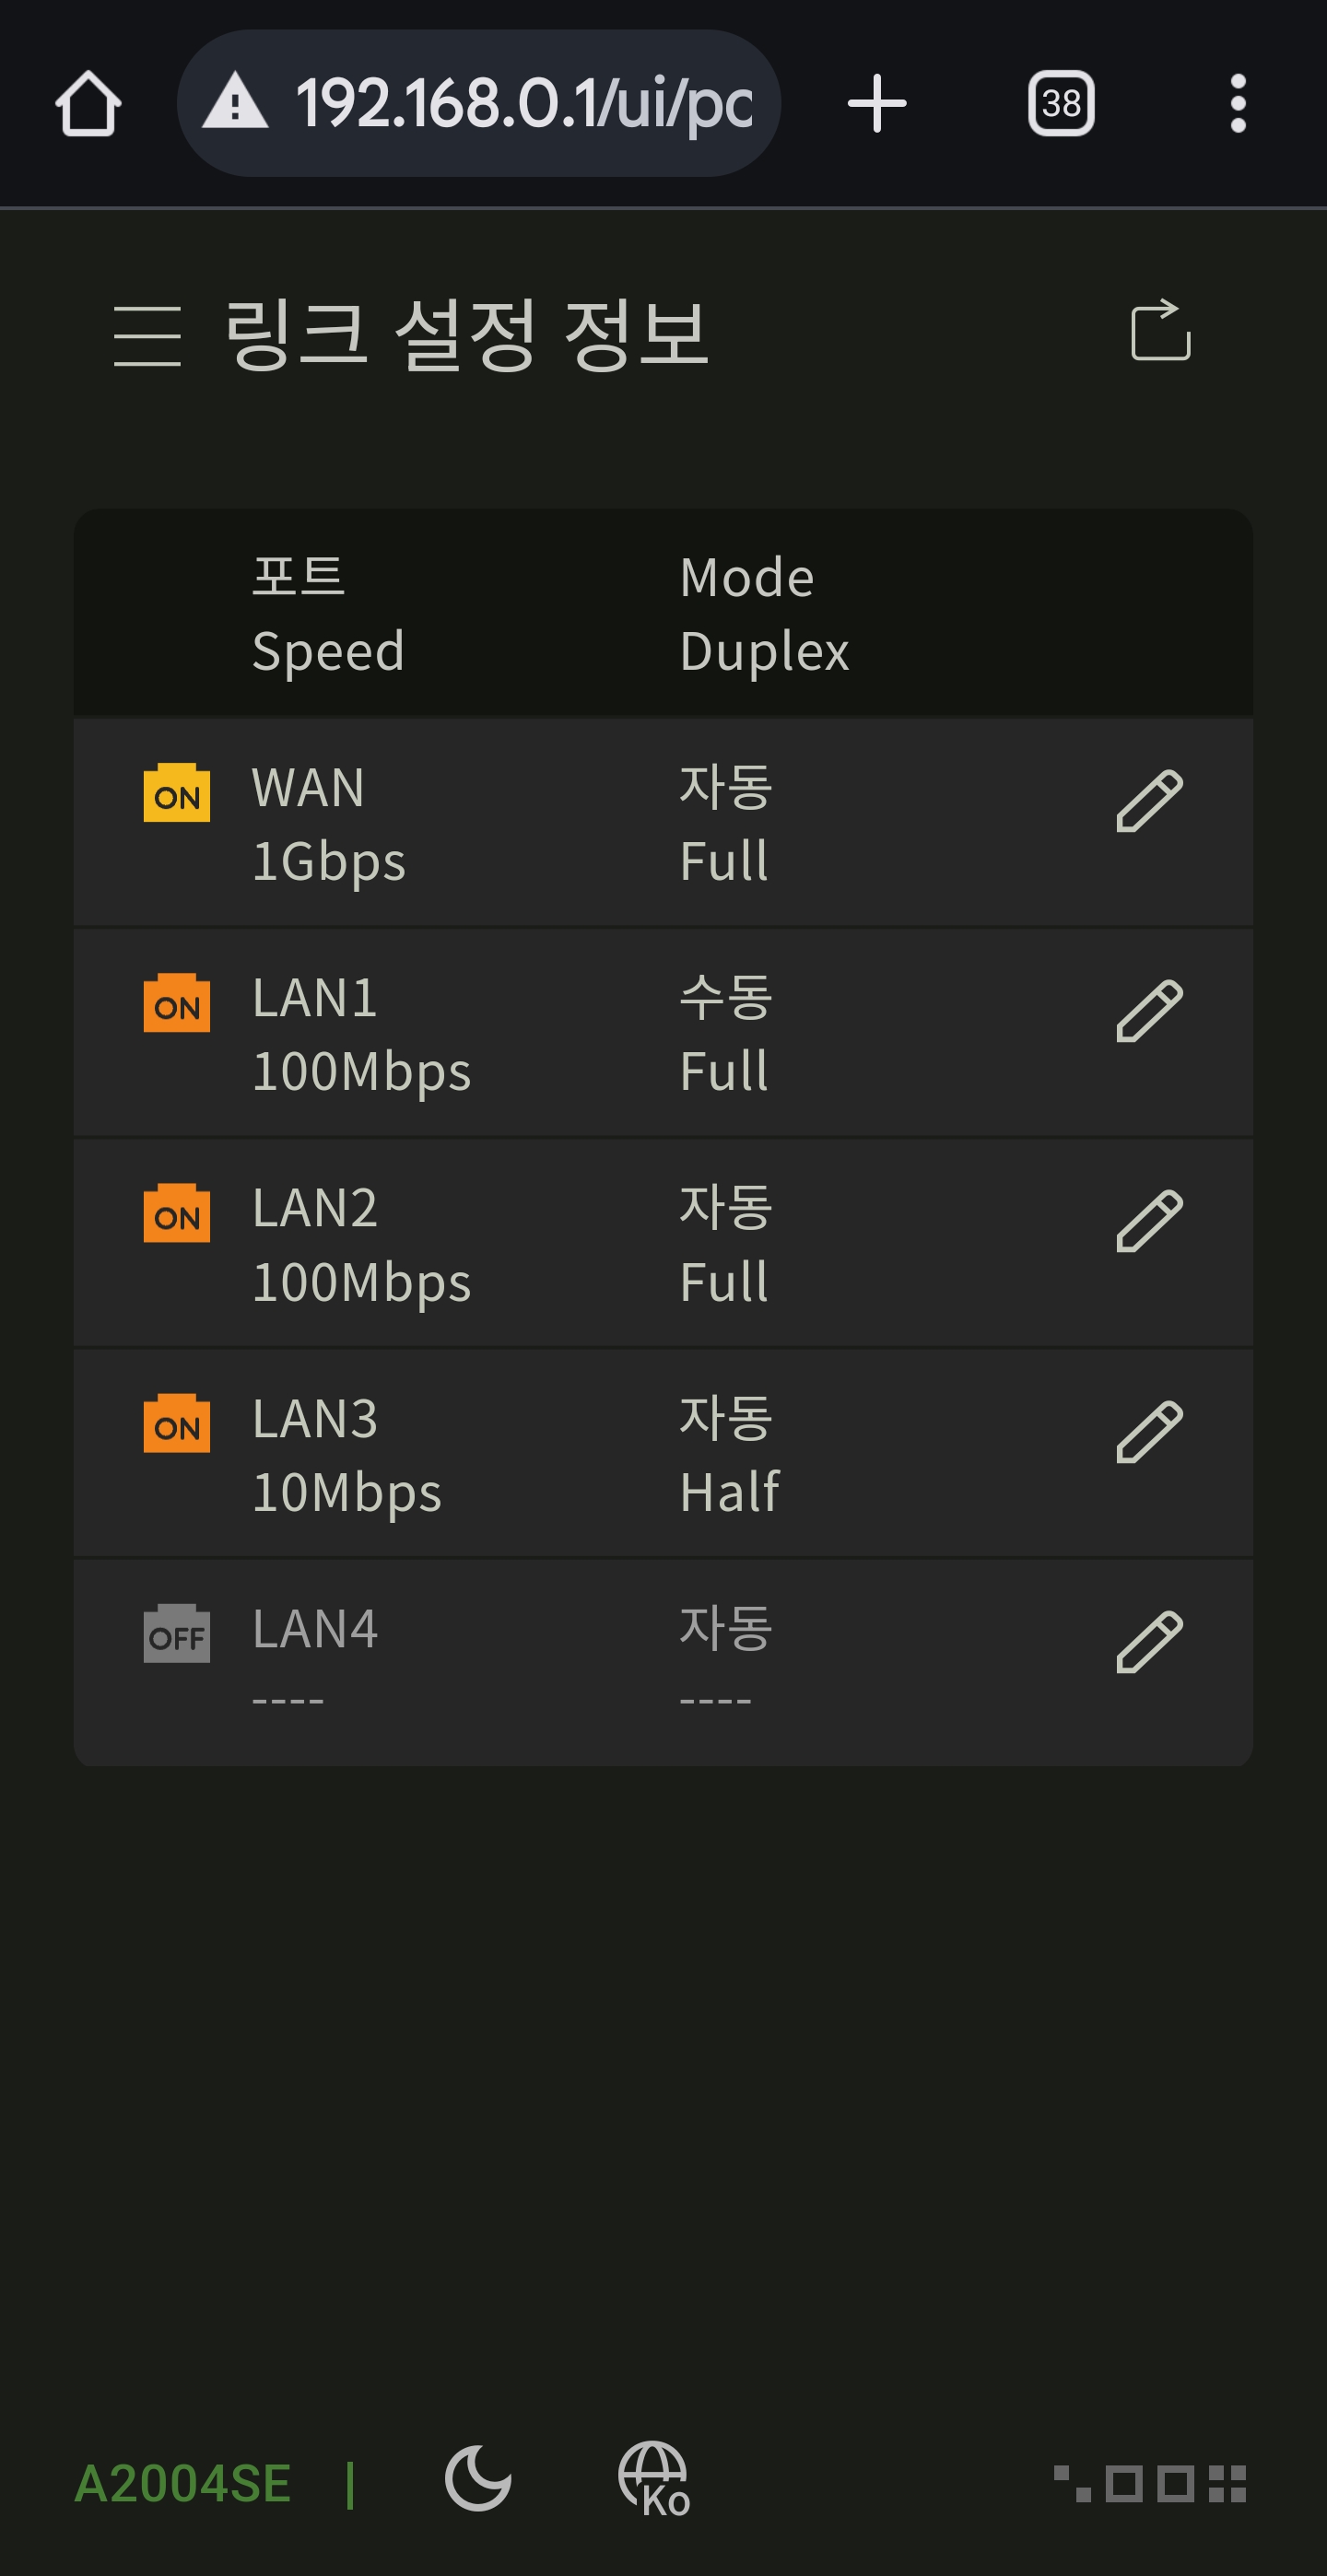Edit LAN3 port link settings
Screen dimensions: 1327x2576
[1150, 1432]
